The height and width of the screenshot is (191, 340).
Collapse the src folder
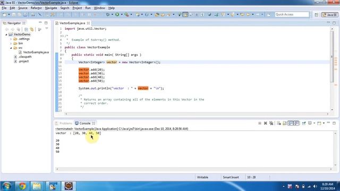(11, 48)
